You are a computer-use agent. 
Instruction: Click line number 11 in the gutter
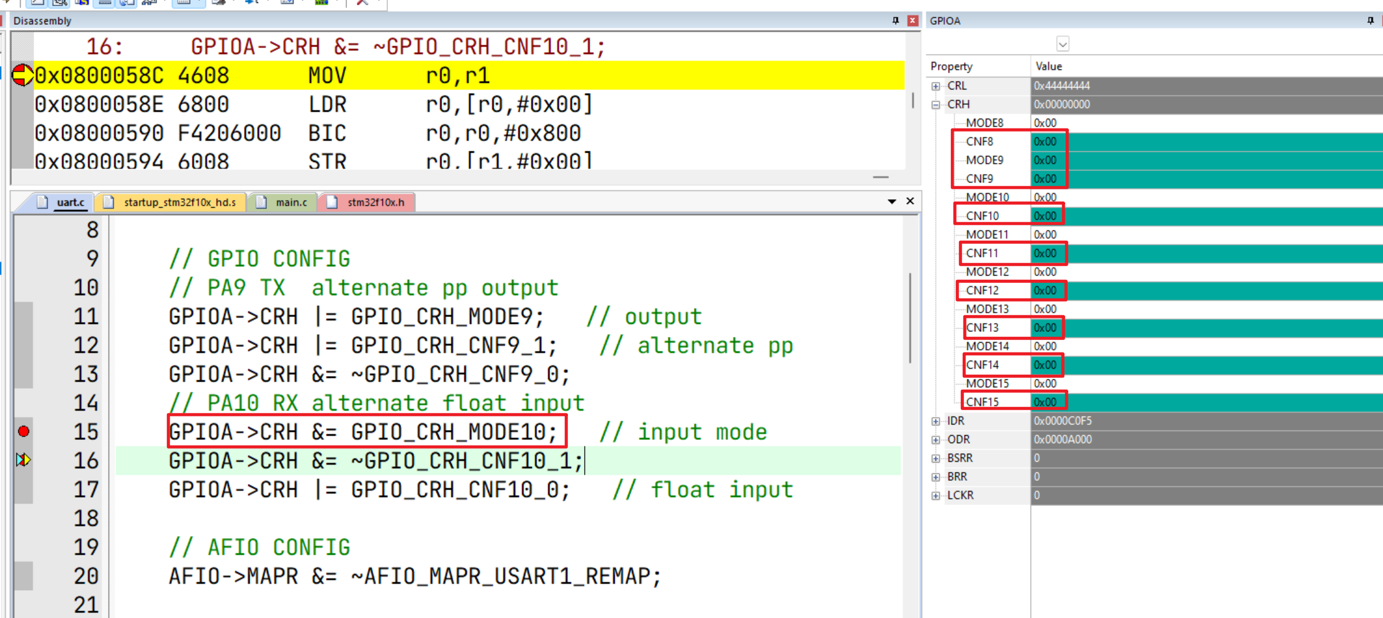[86, 316]
